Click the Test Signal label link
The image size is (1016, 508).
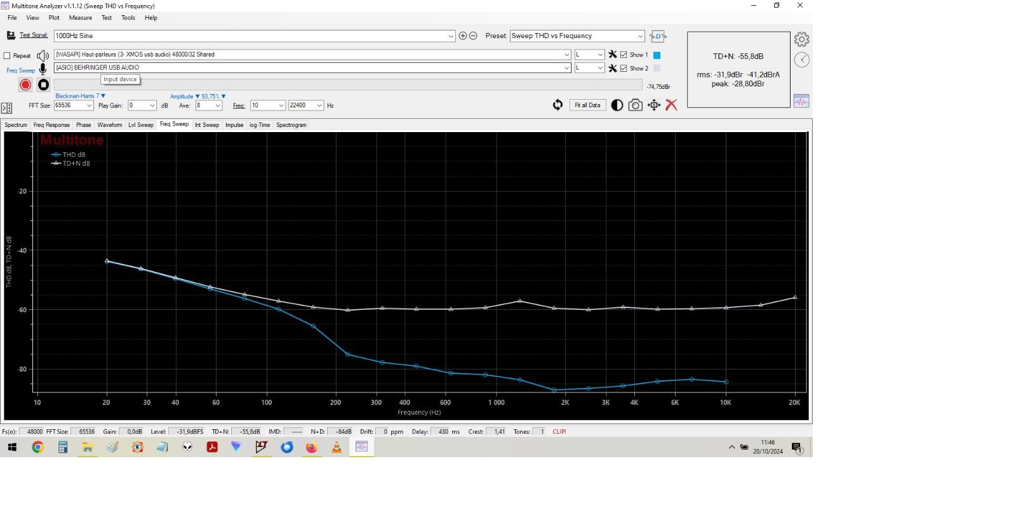click(34, 36)
